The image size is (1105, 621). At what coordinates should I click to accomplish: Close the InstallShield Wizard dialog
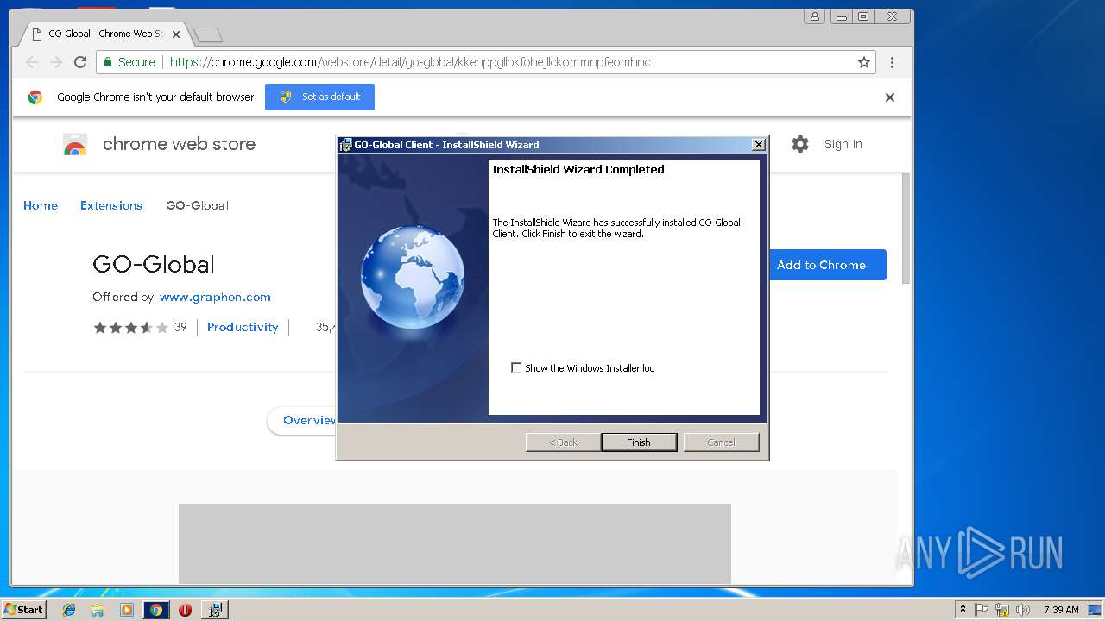pyautogui.click(x=759, y=145)
